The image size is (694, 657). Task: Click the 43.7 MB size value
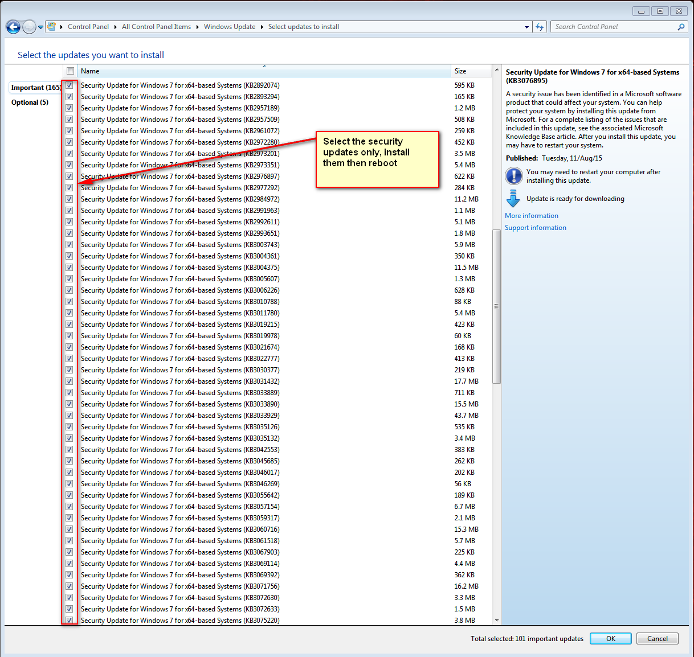tap(466, 416)
